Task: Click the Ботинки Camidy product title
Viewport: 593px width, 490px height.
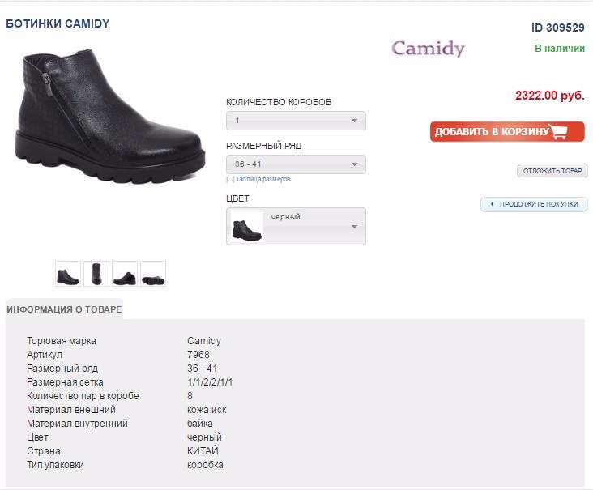Action: (x=58, y=23)
